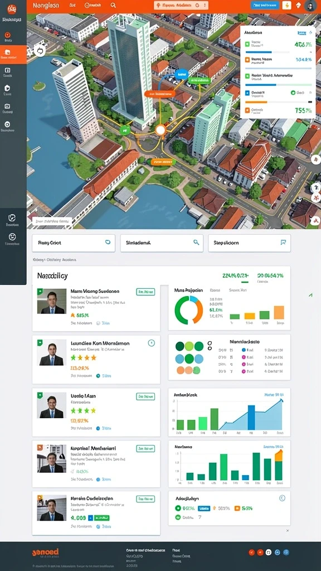Click the magnifier search icon in orange header
The height and width of the screenshot is (571, 321).
tap(113, 6)
